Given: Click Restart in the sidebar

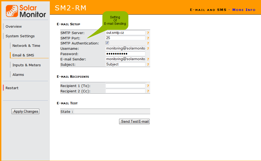Looking at the screenshot, I should pyautogui.click(x=12, y=88).
